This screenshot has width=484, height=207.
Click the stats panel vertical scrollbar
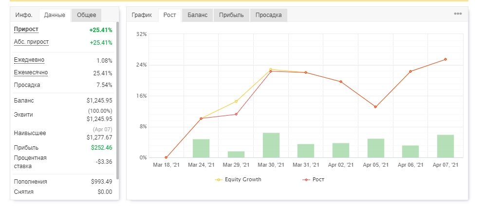[x=117, y=100]
